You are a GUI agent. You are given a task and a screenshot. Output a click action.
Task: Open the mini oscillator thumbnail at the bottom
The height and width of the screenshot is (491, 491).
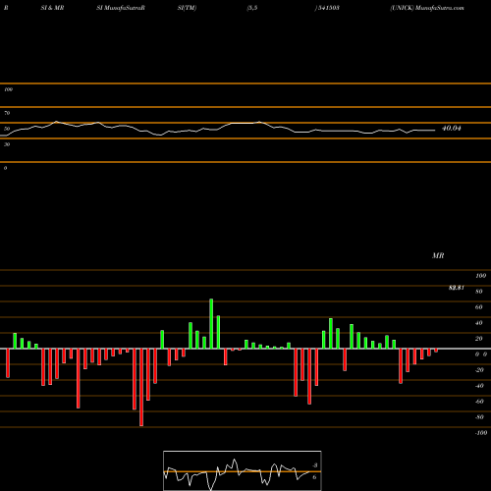click(243, 470)
